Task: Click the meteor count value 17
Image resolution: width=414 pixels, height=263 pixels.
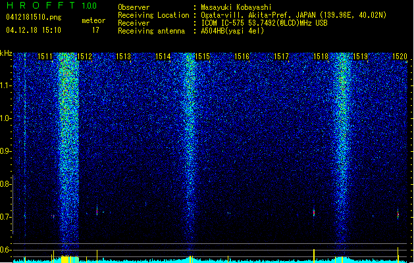Action: pyautogui.click(x=95, y=30)
